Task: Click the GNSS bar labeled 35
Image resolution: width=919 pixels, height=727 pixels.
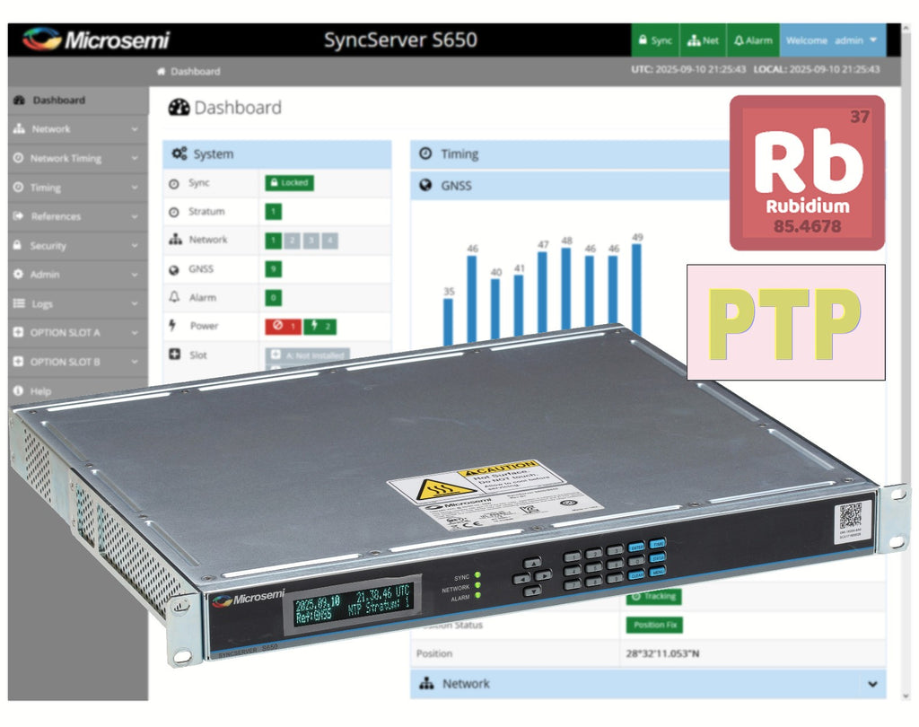Action: tap(449, 321)
